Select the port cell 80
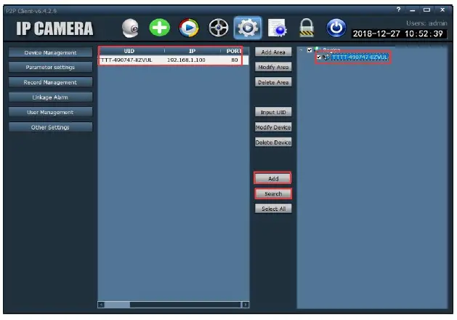Viewport: 457px width, 320px height. coord(235,60)
